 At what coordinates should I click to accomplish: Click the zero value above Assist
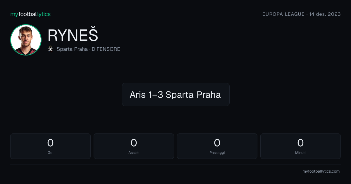pos(134,143)
